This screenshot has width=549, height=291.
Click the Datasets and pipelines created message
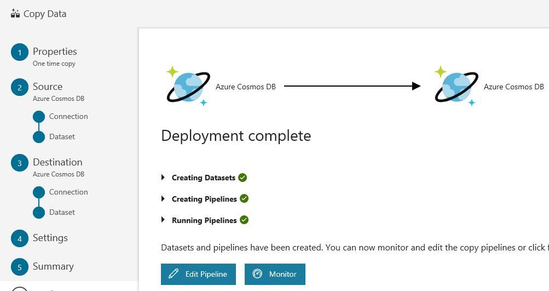(x=355, y=248)
